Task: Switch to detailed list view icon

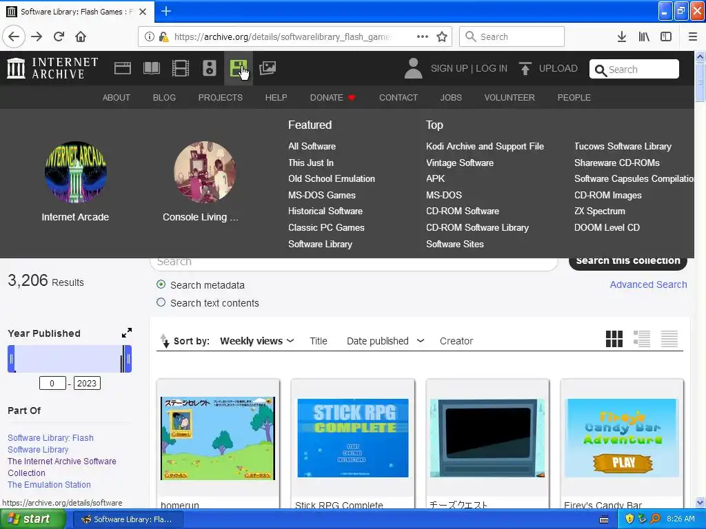Action: pos(642,339)
